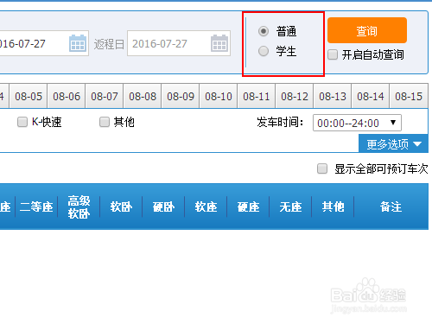Screen dimensions: 432x324
Task: Switch to the 08-09 date tab
Action: point(181,96)
